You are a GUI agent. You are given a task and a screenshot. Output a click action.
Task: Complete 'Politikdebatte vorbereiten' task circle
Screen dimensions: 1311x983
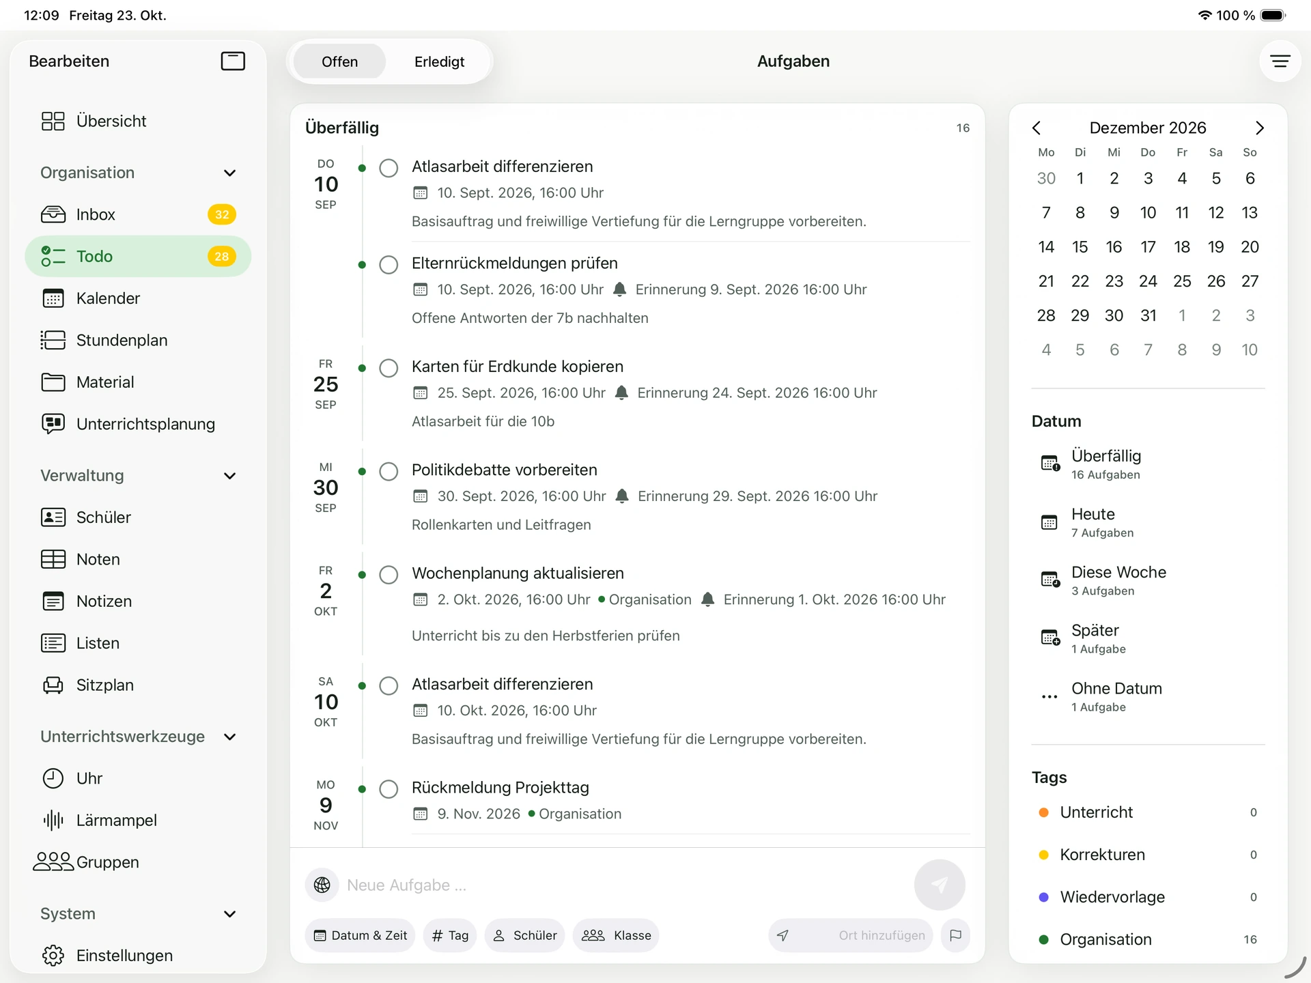pyautogui.click(x=389, y=472)
